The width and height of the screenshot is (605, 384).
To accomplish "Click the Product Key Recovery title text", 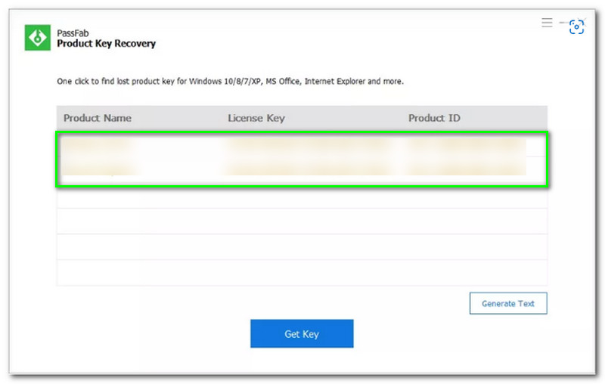I will tap(107, 44).
